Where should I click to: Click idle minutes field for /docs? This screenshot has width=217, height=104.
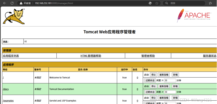(170, 92)
